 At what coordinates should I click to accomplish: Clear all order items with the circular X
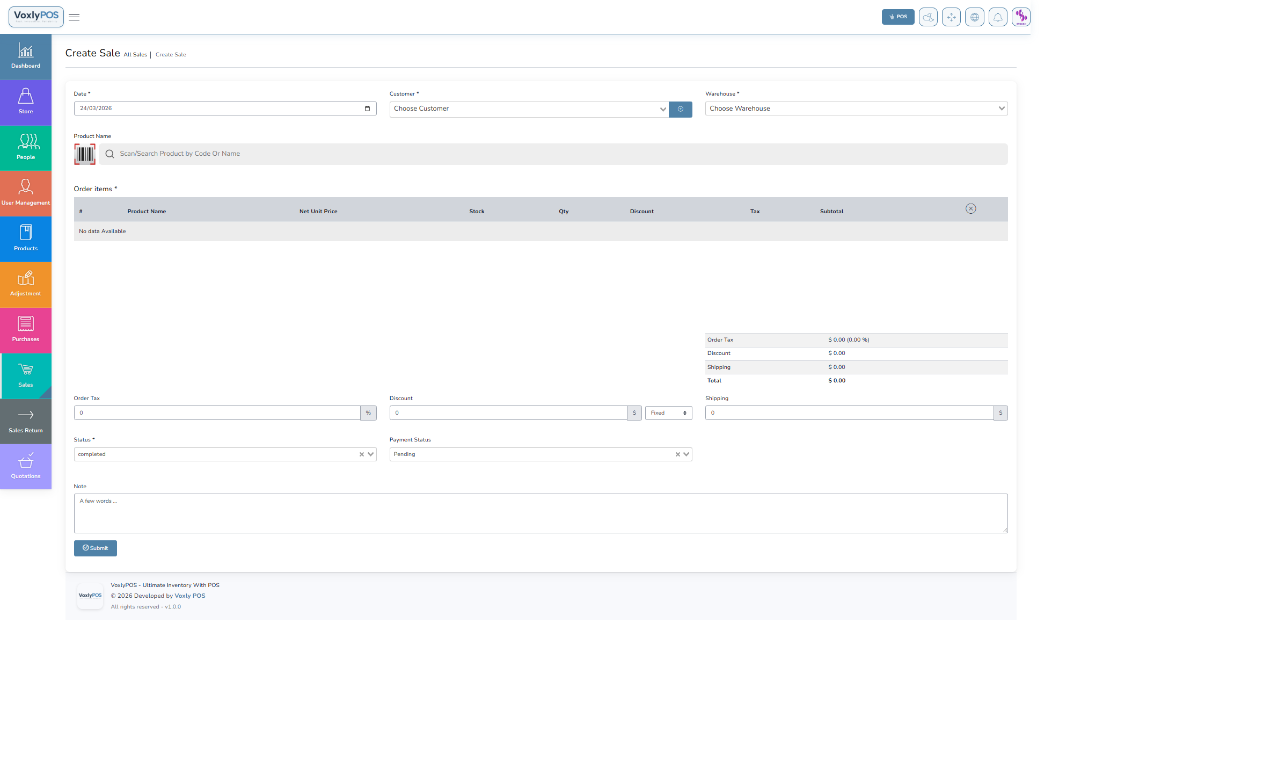pyautogui.click(x=970, y=208)
